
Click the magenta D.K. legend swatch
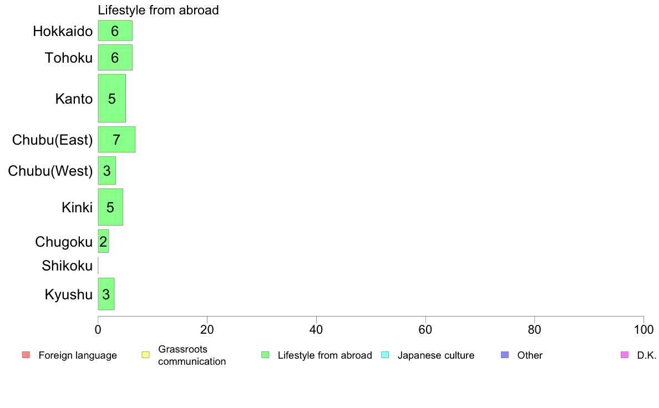pyautogui.click(x=625, y=355)
